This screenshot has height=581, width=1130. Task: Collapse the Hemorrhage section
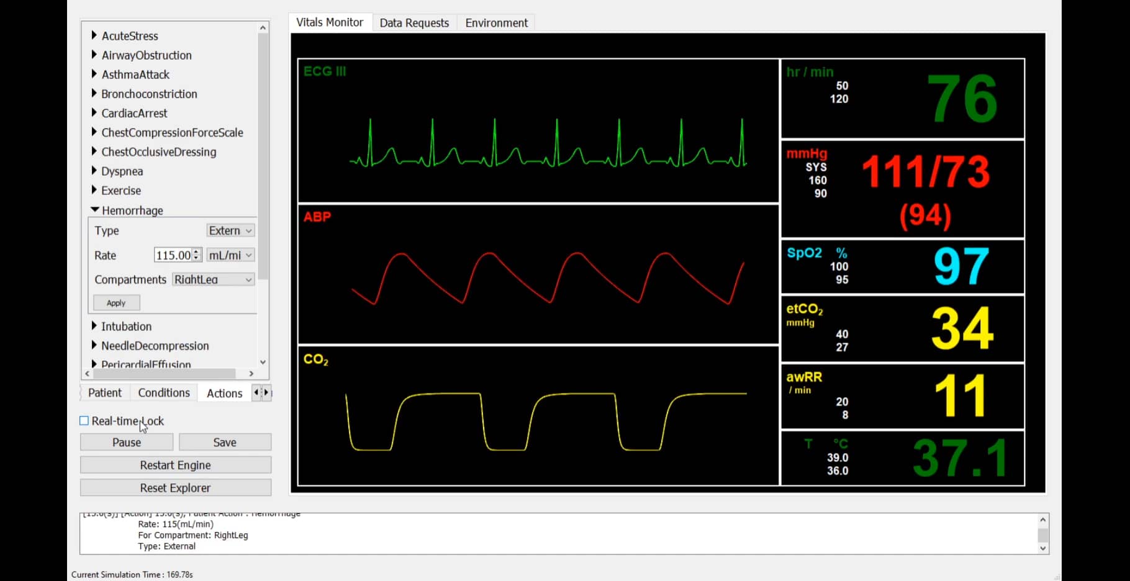[94, 210]
